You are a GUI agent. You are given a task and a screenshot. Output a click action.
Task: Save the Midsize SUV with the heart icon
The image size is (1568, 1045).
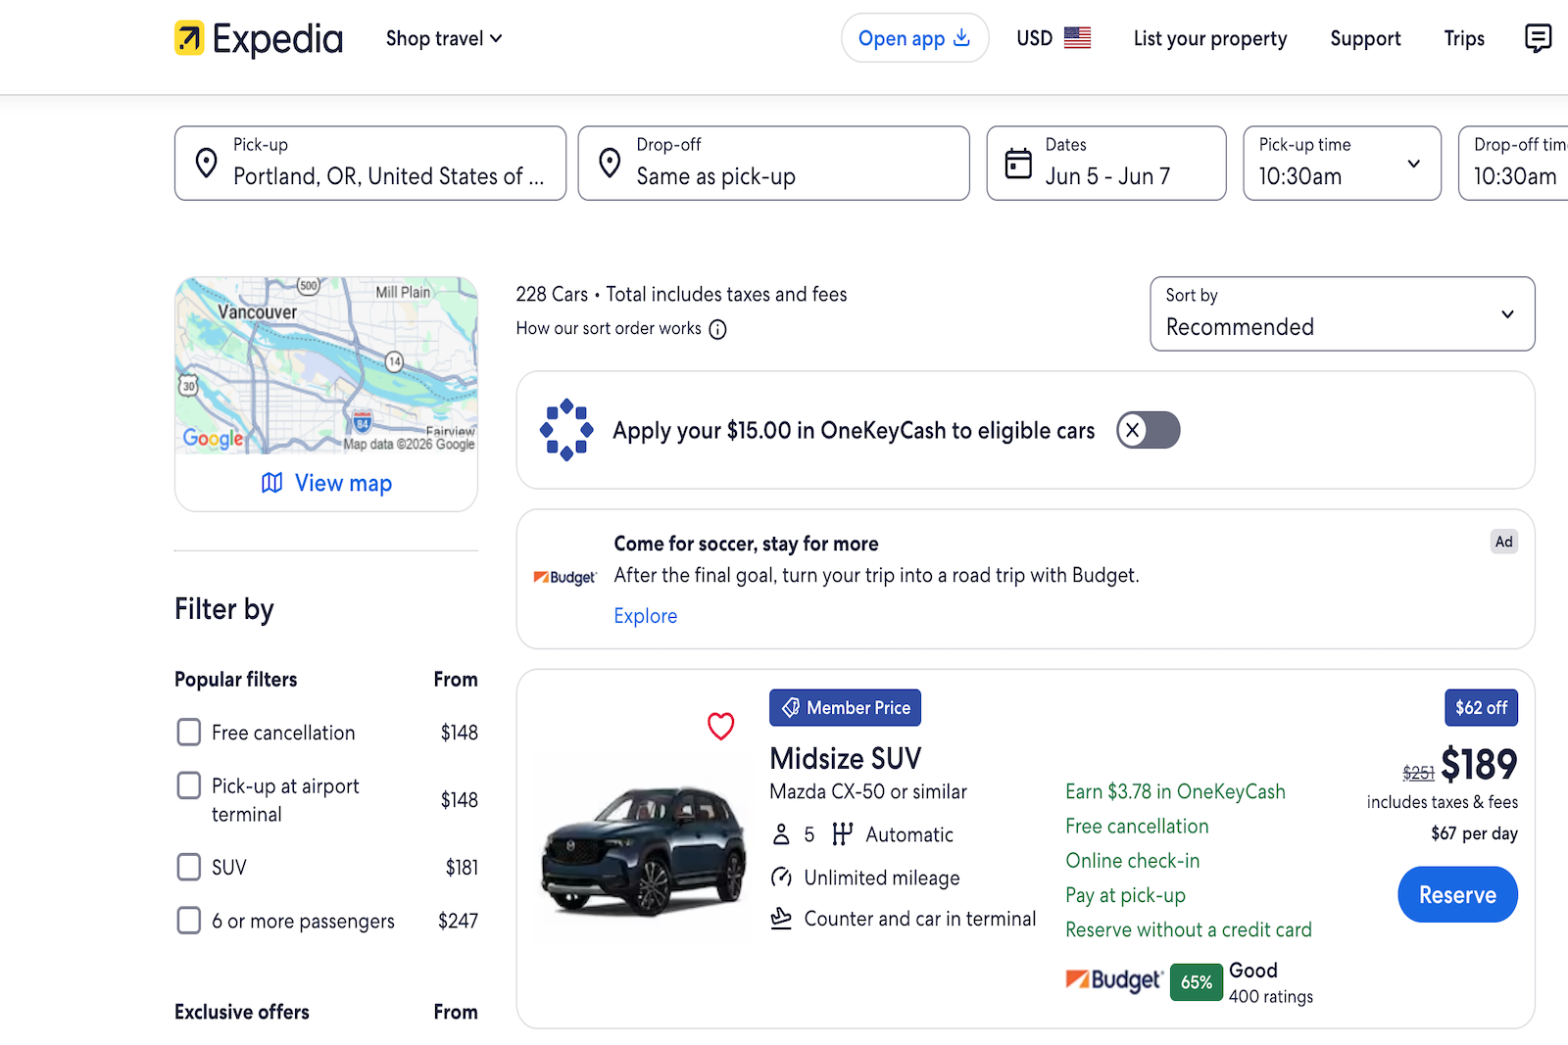721,726
